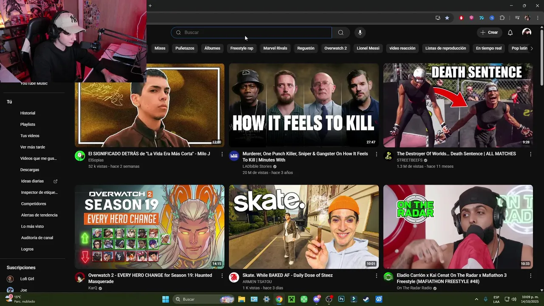
Task: Select the Listas de reproducción chip
Action: pos(446,48)
